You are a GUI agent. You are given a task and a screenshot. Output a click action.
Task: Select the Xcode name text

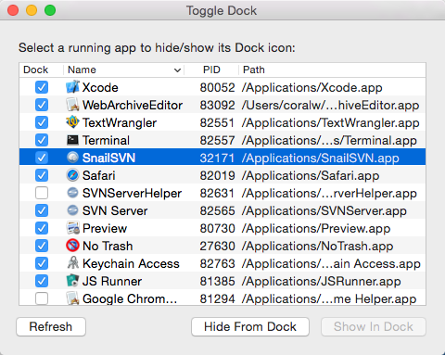100,87
